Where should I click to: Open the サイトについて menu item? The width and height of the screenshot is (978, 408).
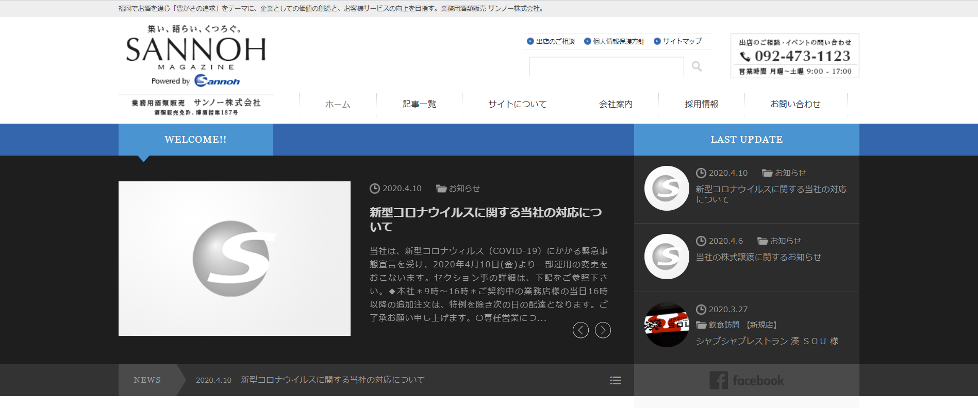(518, 104)
